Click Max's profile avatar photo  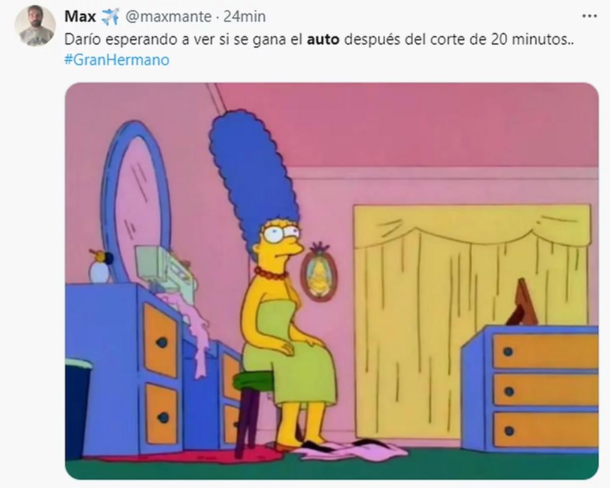[x=35, y=26]
